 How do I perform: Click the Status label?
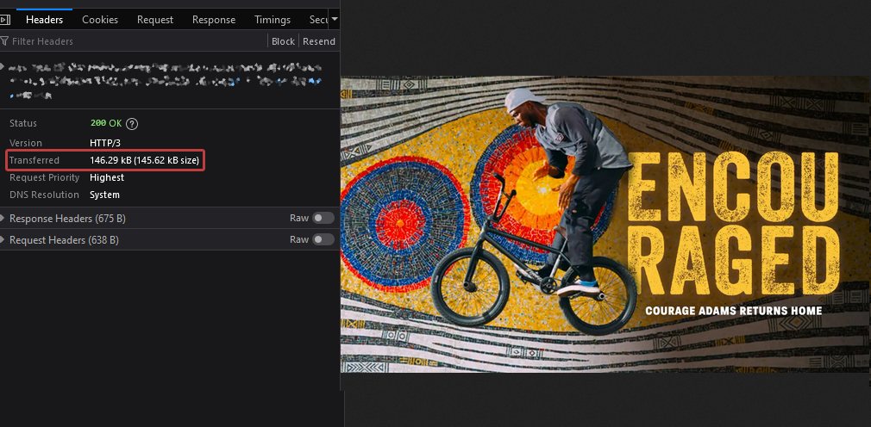tap(22, 123)
